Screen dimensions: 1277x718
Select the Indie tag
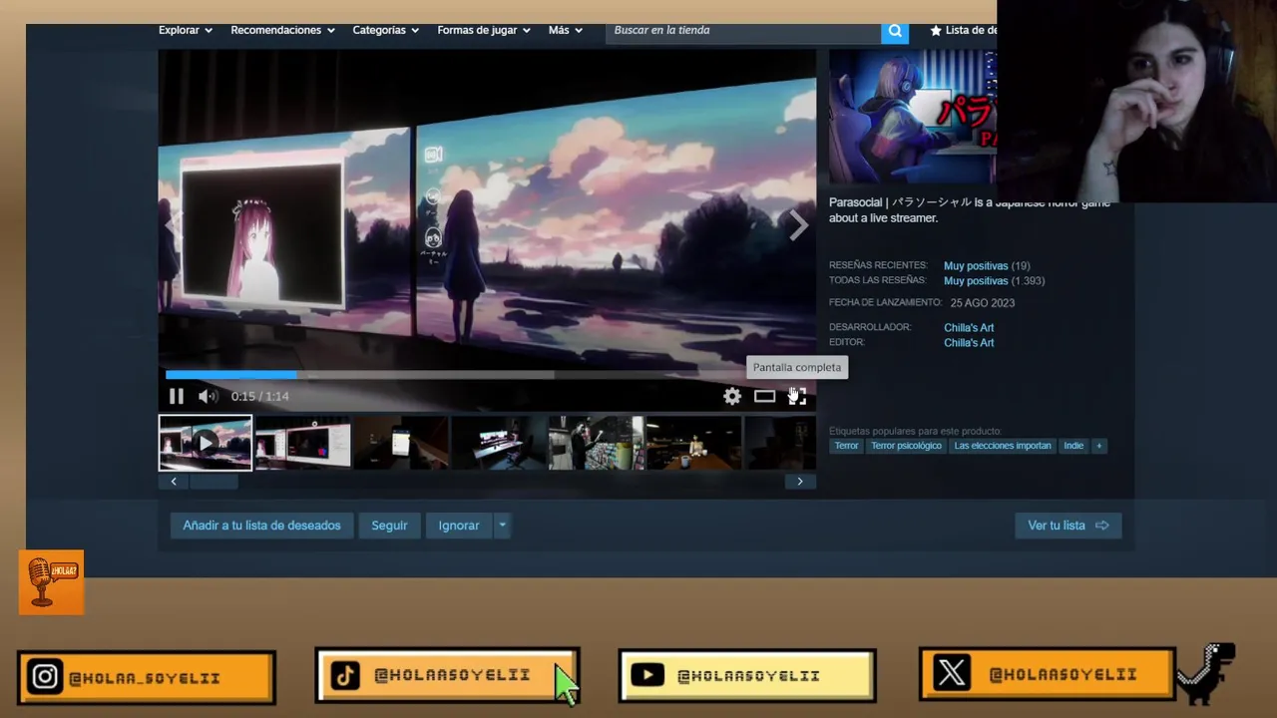point(1073,446)
